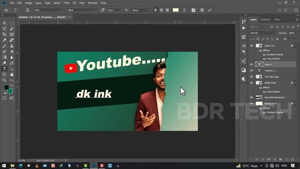Hide the Paper Cut layer

point(252,46)
